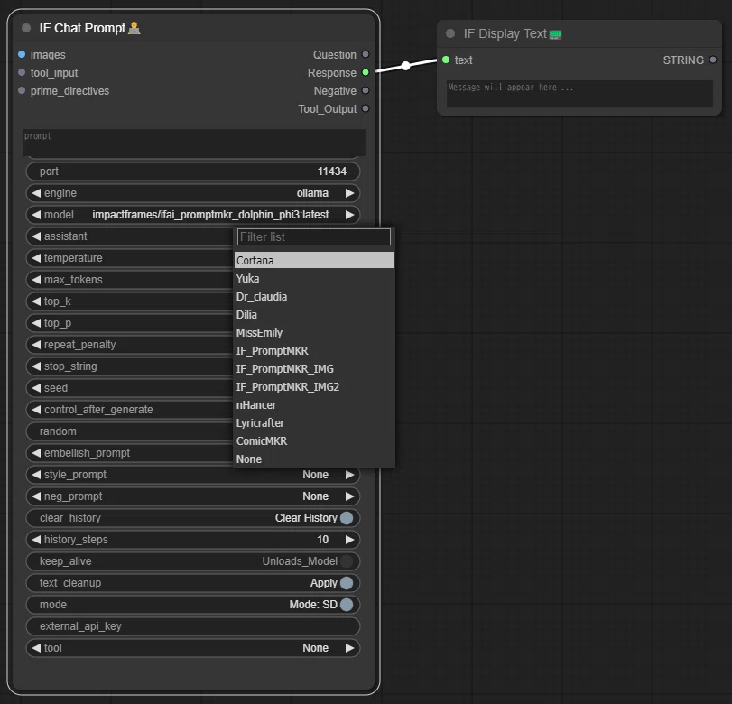Click the prime_directives input socket

coord(22,90)
